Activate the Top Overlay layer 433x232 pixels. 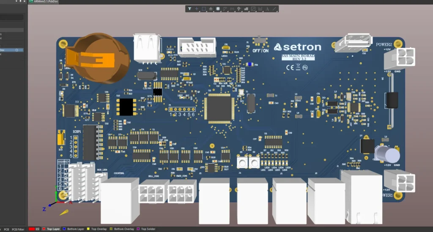(97, 229)
